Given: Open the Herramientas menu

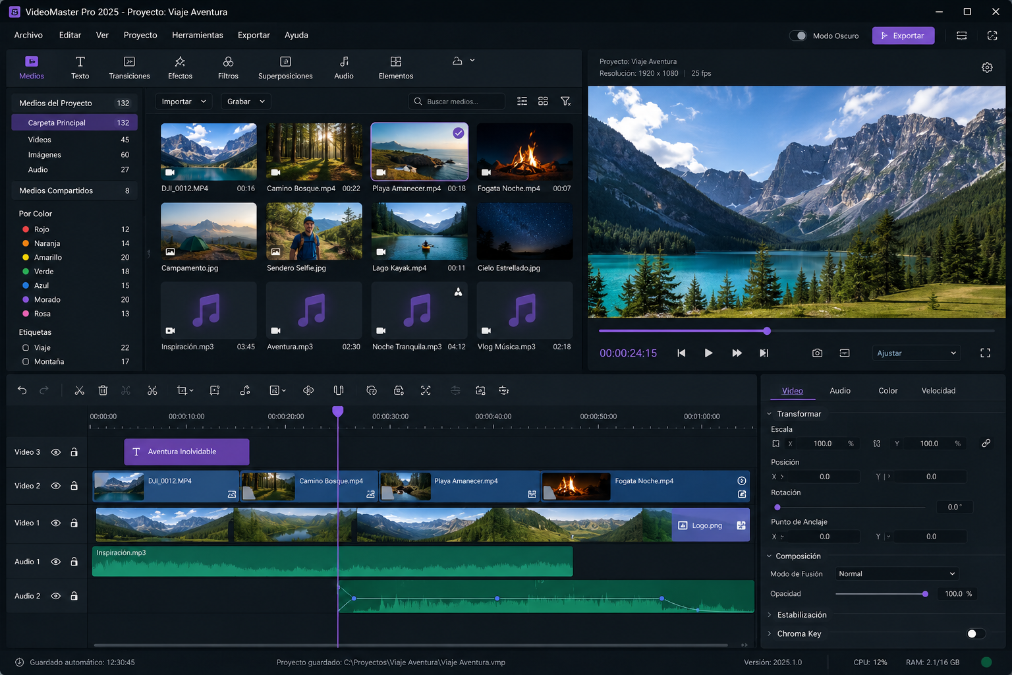Looking at the screenshot, I should pos(198,35).
